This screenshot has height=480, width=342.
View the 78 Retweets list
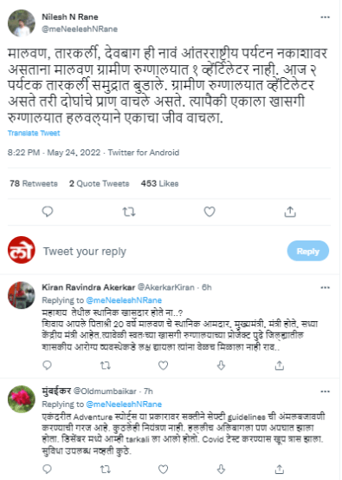pos(34,184)
